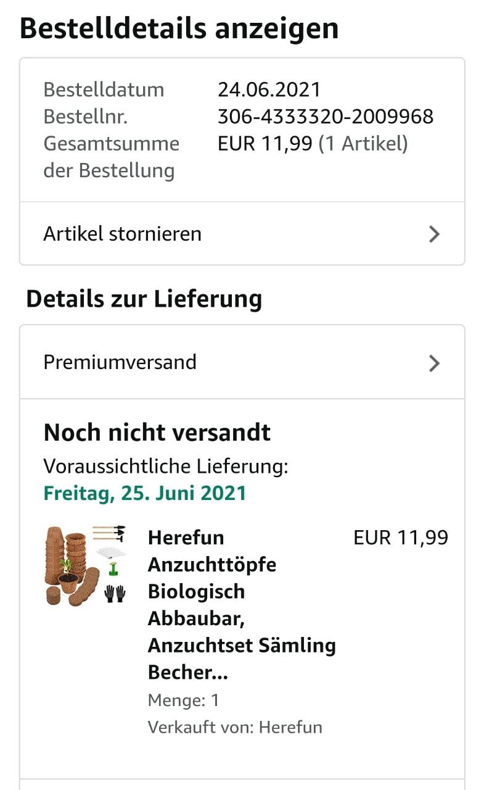Click the order date 24.06.2021

coord(269,89)
